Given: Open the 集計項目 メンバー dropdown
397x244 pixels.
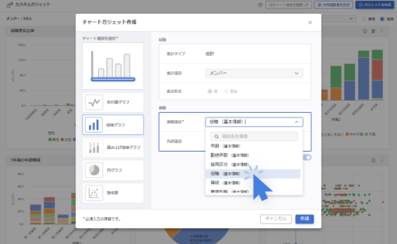Looking at the screenshot, I should (x=254, y=73).
